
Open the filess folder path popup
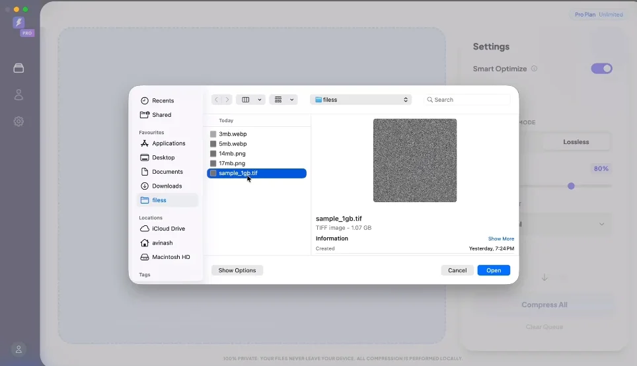click(361, 100)
